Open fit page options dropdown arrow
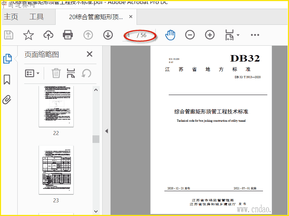 point(238,35)
